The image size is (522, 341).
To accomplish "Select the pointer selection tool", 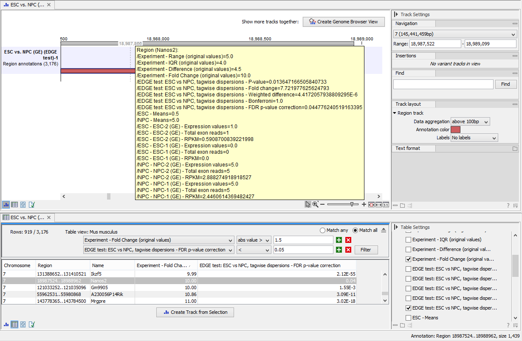I will pos(308,204).
